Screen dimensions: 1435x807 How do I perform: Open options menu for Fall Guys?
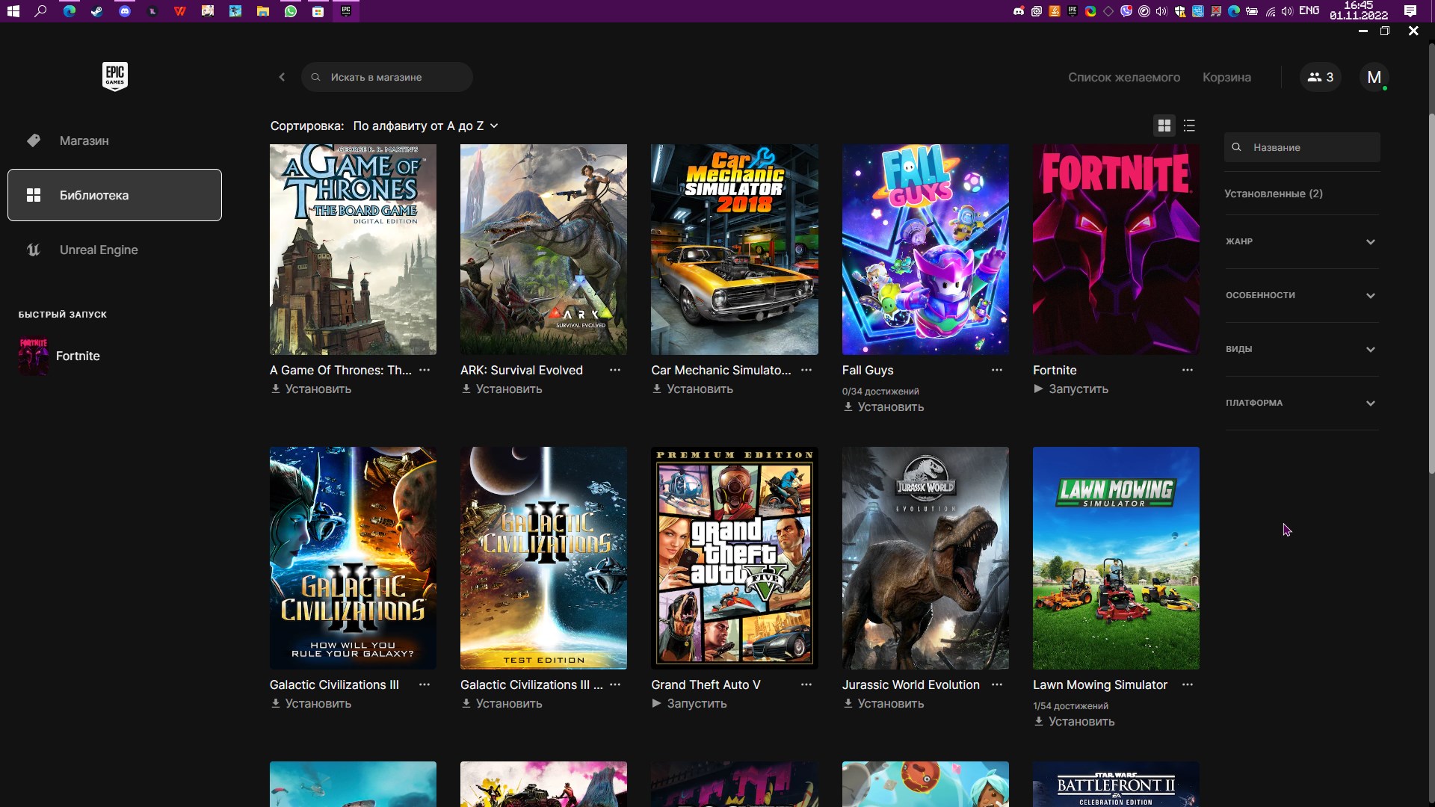pyautogui.click(x=997, y=370)
